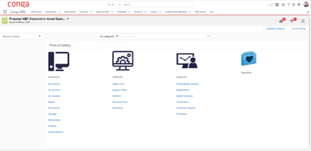Image resolution: width=311 pixels, height=151 pixels.
Task: Expand the Collaboration Requests menu chevron
Action: point(190,12)
